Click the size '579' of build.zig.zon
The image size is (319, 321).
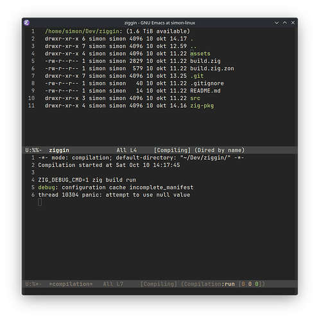pyautogui.click(x=138, y=69)
